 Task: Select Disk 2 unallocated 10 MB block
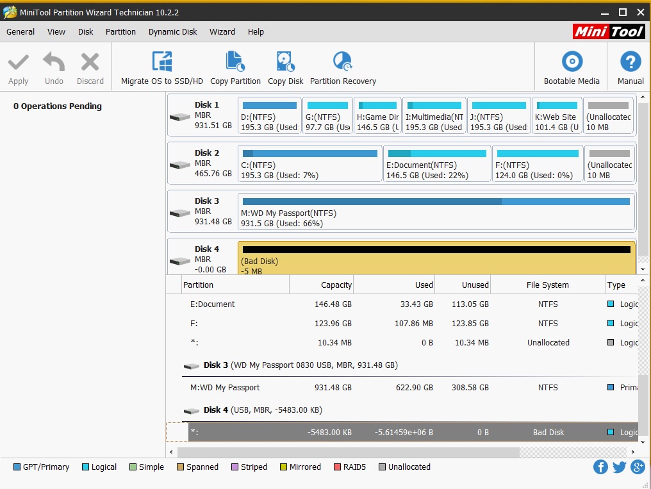[609, 163]
